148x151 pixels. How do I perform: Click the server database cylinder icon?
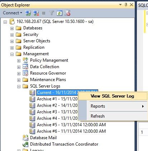[x=12, y=22]
